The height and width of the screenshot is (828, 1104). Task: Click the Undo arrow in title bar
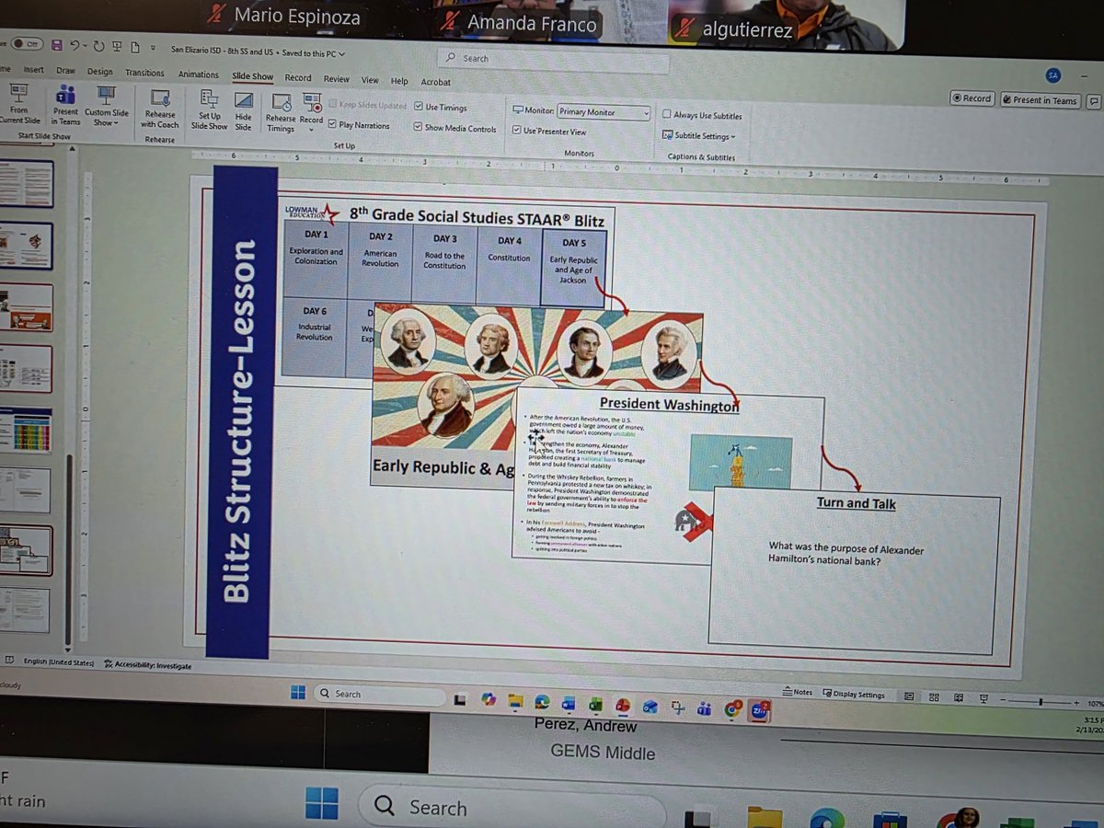coord(75,44)
